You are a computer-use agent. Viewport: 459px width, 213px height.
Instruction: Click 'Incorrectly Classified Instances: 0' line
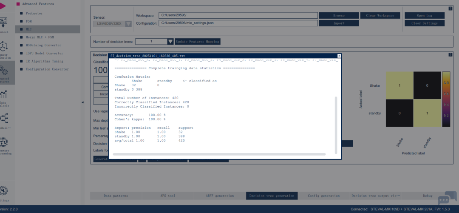152,106
